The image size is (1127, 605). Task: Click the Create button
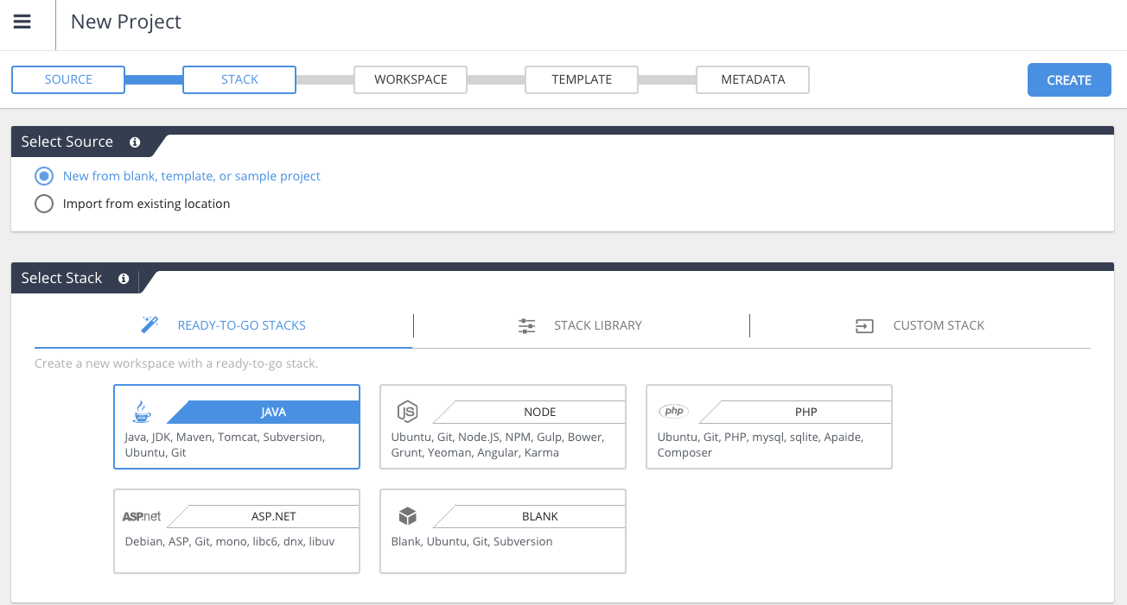(x=1069, y=80)
